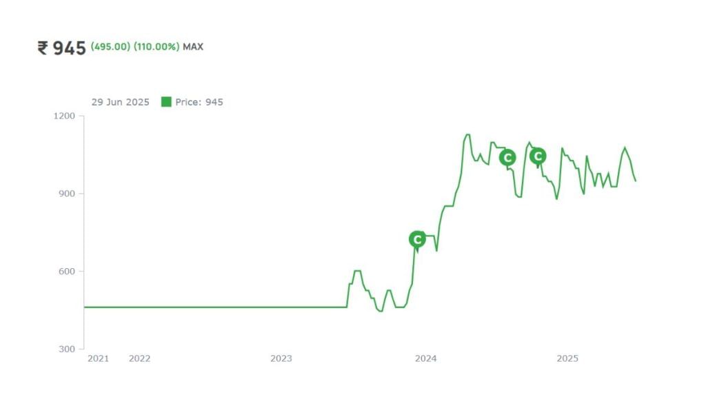This screenshot has width=706, height=397.
Task: Click the left C marker of the upper pair
Action: click(507, 158)
